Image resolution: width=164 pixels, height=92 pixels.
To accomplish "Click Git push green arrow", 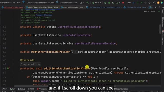I will [x=141, y=3].
